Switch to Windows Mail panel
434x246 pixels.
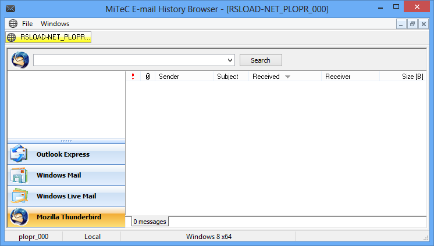pos(66,175)
